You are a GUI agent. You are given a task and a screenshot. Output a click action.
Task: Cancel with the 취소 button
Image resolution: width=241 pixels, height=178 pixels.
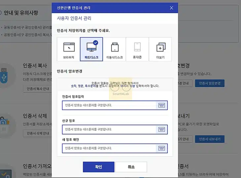[131, 167]
